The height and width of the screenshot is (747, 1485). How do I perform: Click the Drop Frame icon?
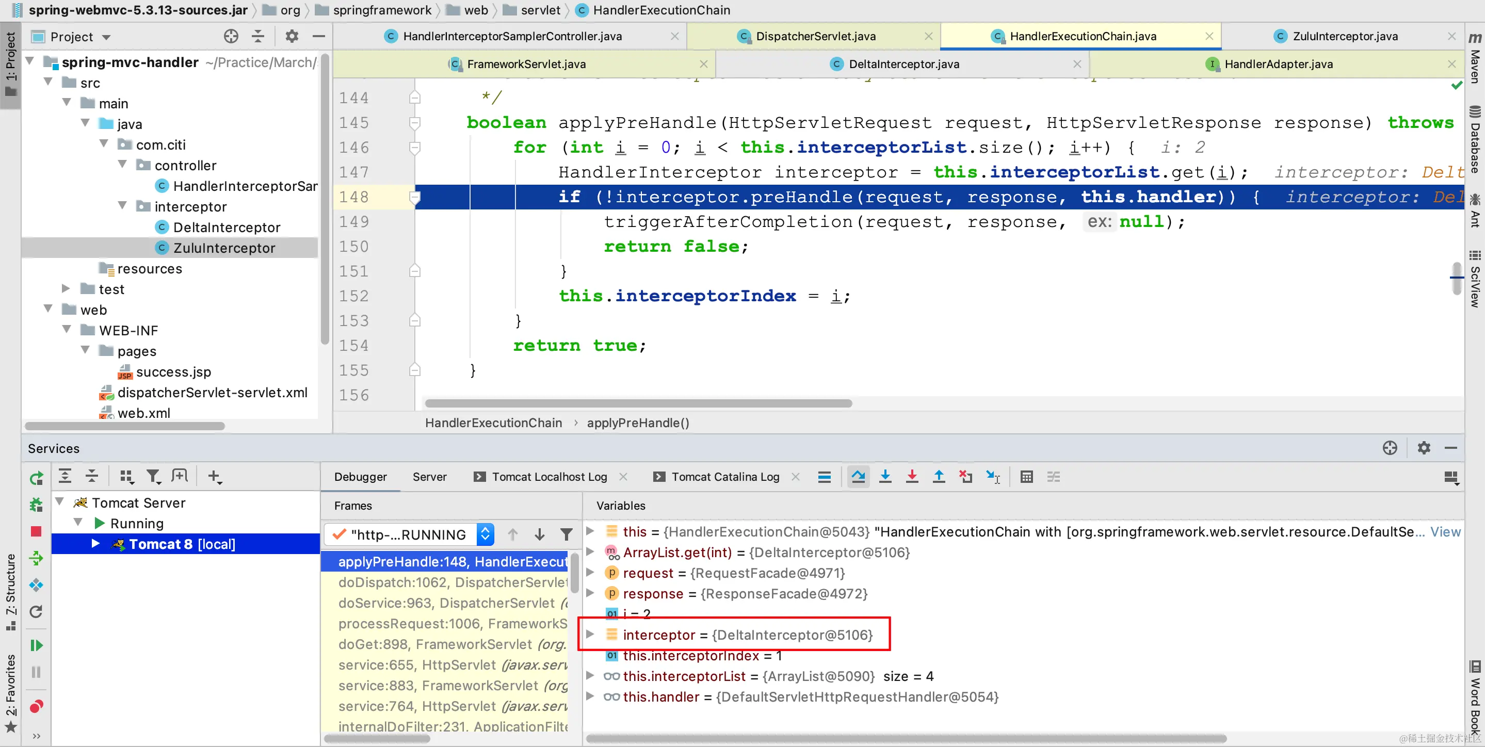tap(965, 477)
